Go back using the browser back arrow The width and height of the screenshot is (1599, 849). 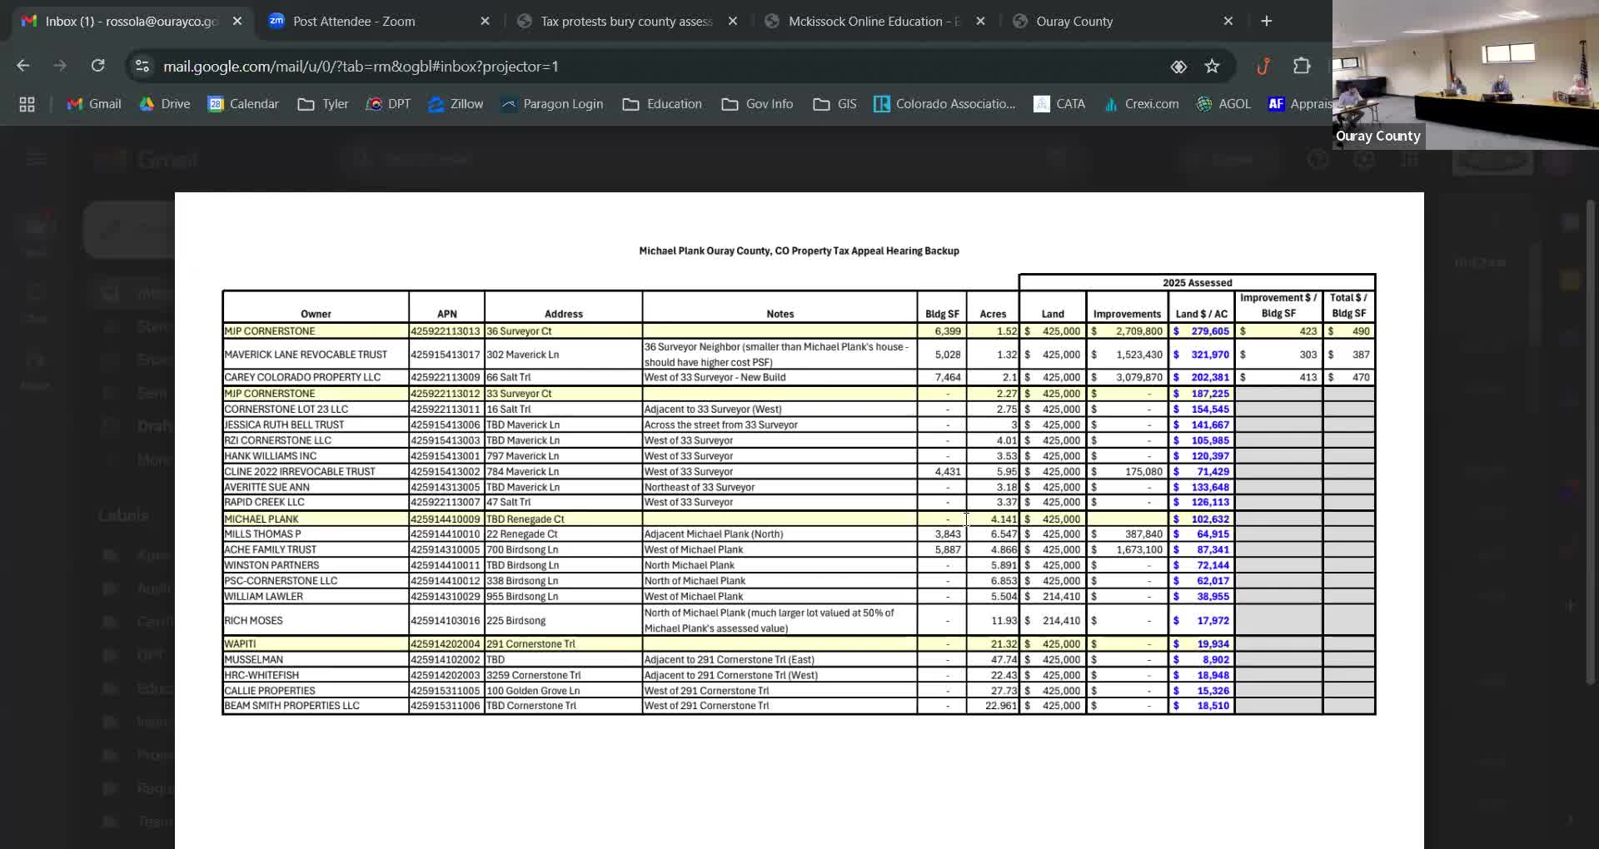(23, 66)
